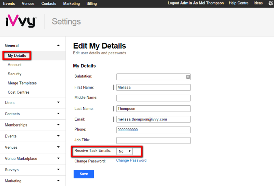274x186 pixels.
Task: Click the contact card icon in Salutation field
Action: (188, 77)
